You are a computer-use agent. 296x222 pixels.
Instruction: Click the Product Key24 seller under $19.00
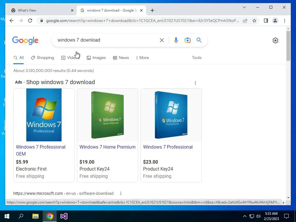[x=95, y=169]
